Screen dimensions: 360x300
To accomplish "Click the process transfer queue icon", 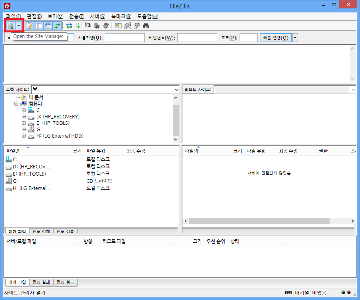I will point(78,26).
